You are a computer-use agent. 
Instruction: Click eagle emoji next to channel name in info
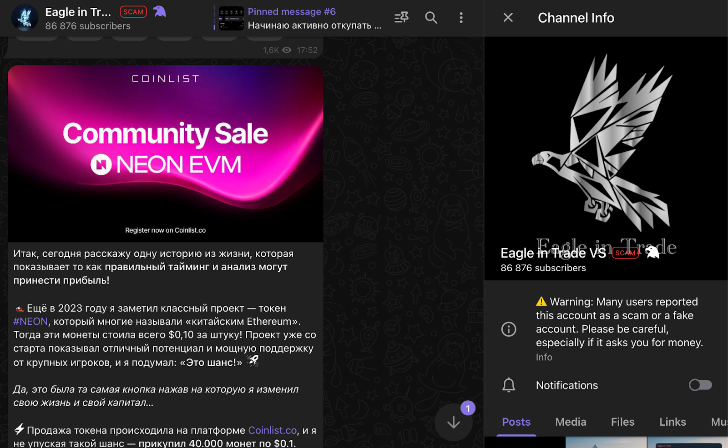tap(652, 252)
